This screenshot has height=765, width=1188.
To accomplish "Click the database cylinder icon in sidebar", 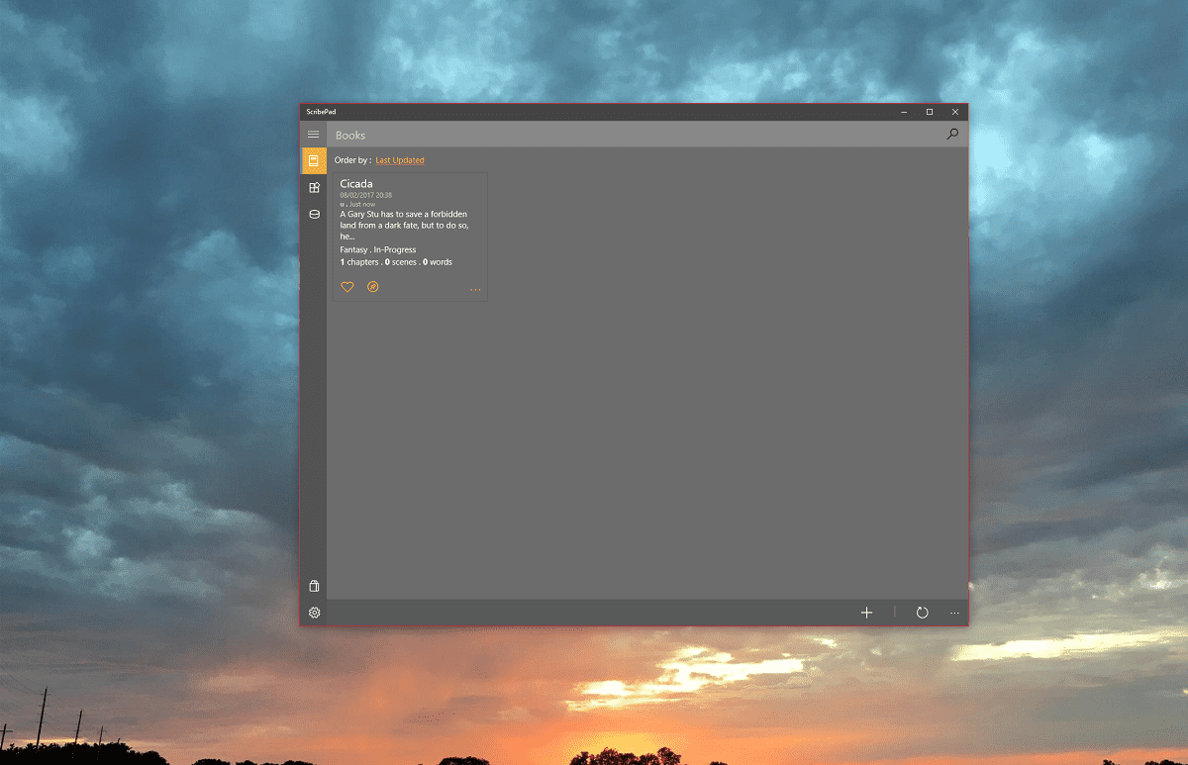I will [x=314, y=214].
